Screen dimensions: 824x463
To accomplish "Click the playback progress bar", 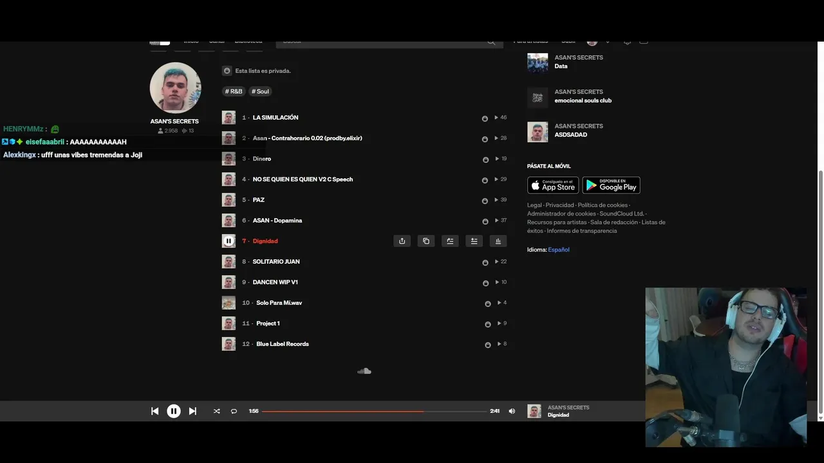I will coord(374,411).
